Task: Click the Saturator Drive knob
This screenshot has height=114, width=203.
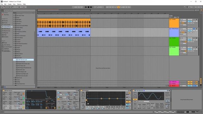Action: pyautogui.click(x=135, y=95)
